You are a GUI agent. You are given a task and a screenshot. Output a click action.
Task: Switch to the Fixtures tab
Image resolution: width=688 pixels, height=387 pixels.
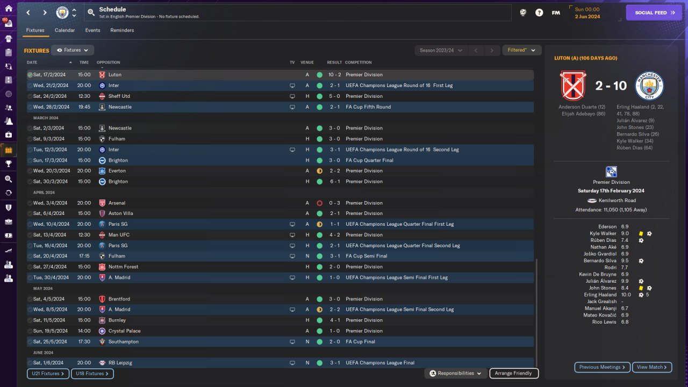coord(35,30)
